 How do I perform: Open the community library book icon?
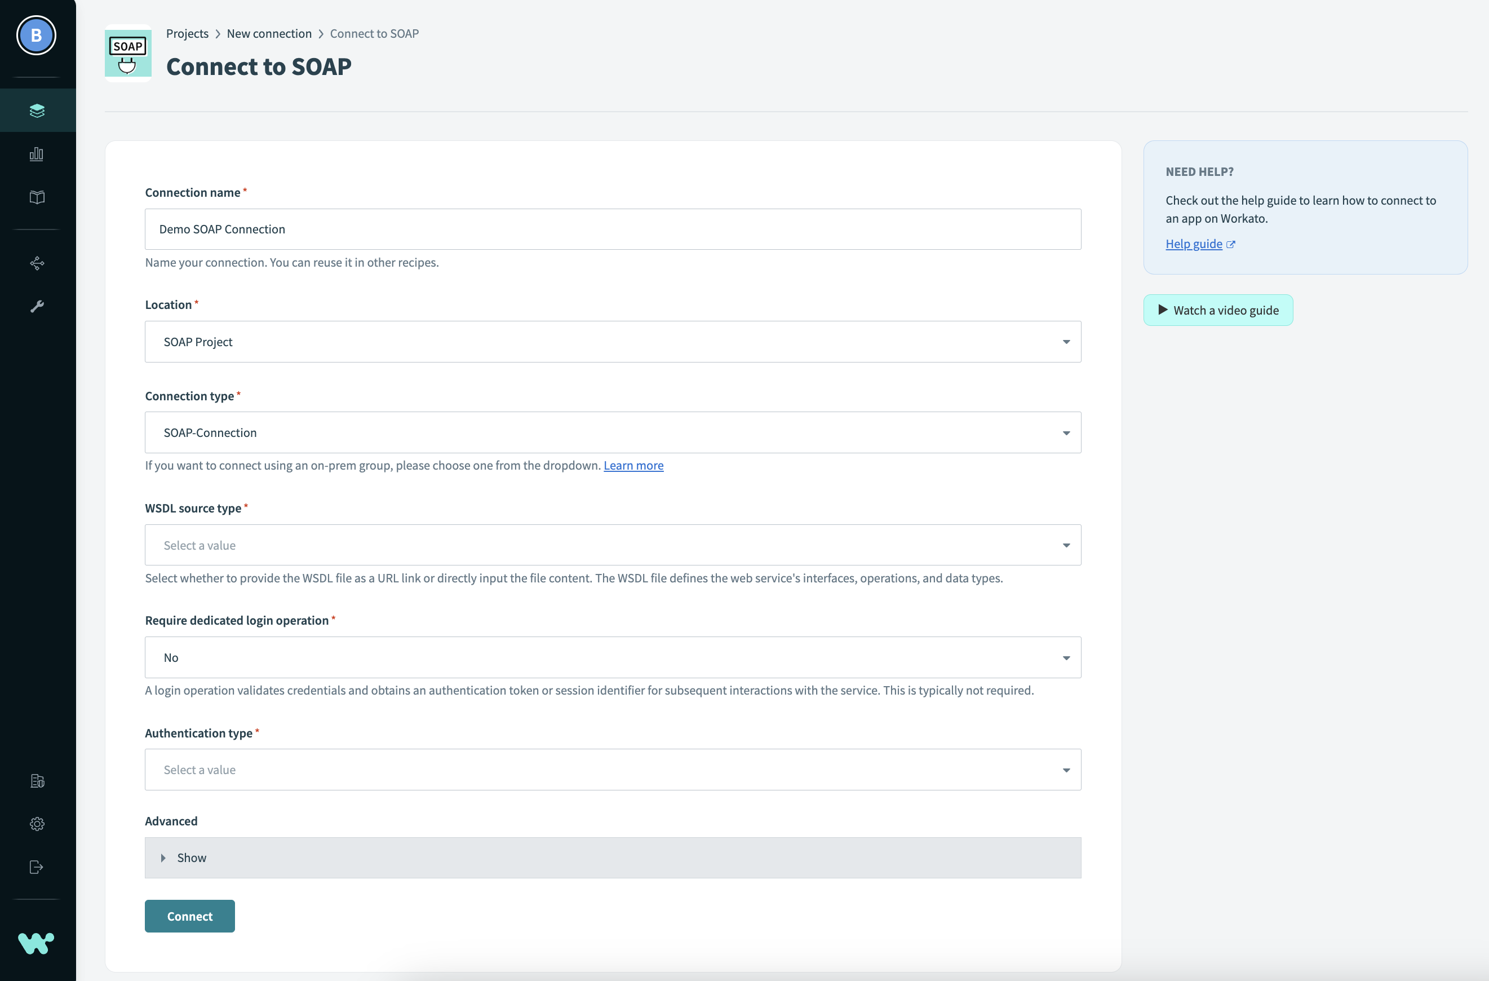(37, 197)
